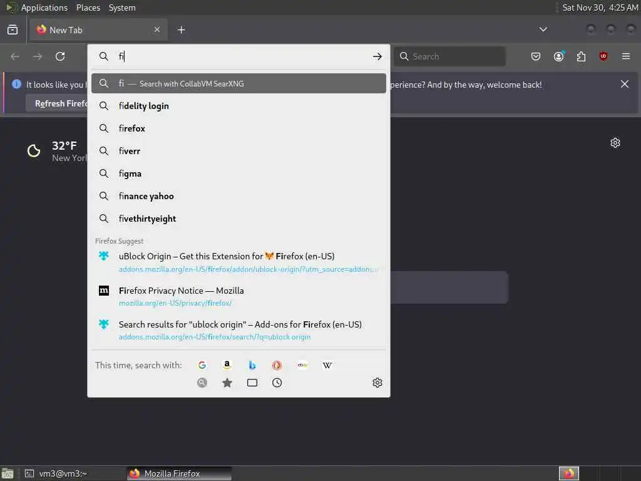641x481 pixels.
Task: Open the System menu
Action: pos(122,8)
